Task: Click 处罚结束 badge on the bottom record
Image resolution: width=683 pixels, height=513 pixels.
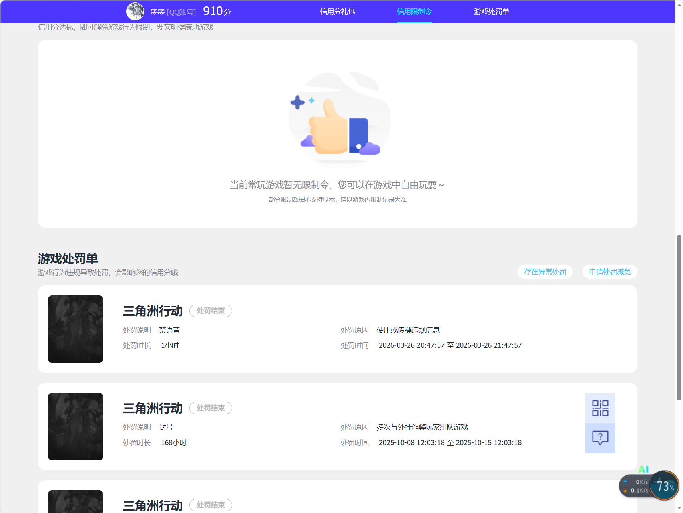Action: (x=211, y=505)
